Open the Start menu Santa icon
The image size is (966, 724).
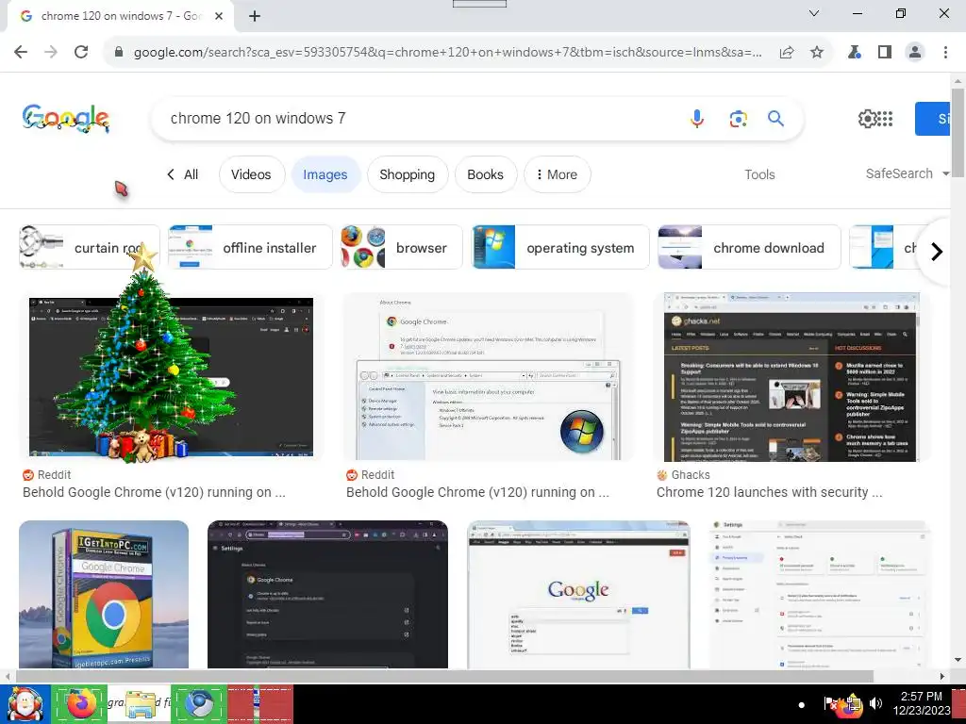coord(25,704)
